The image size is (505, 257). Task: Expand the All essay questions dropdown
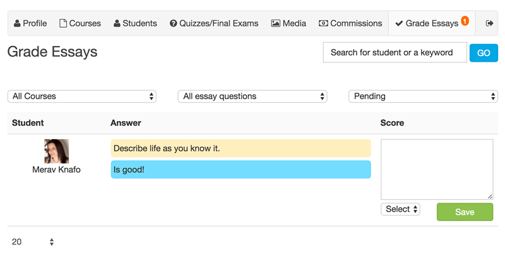(x=252, y=96)
